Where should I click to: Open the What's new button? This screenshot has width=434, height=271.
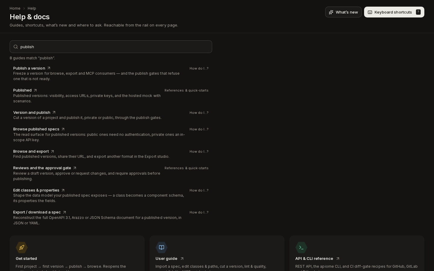click(x=343, y=12)
